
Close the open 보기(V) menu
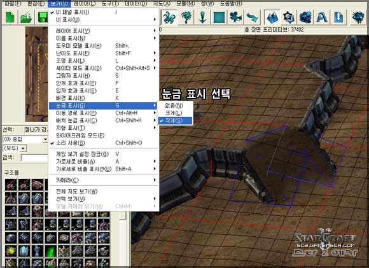(x=59, y=4)
